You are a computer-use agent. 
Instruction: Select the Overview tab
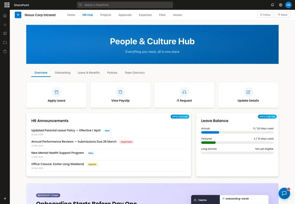pos(41,73)
